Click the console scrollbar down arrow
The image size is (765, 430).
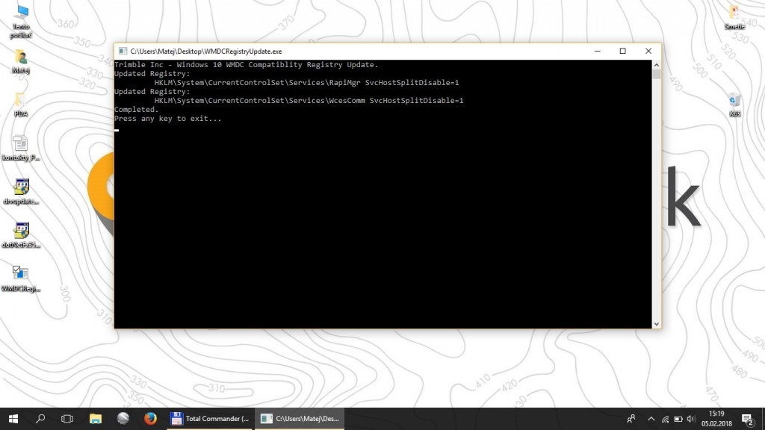point(656,324)
